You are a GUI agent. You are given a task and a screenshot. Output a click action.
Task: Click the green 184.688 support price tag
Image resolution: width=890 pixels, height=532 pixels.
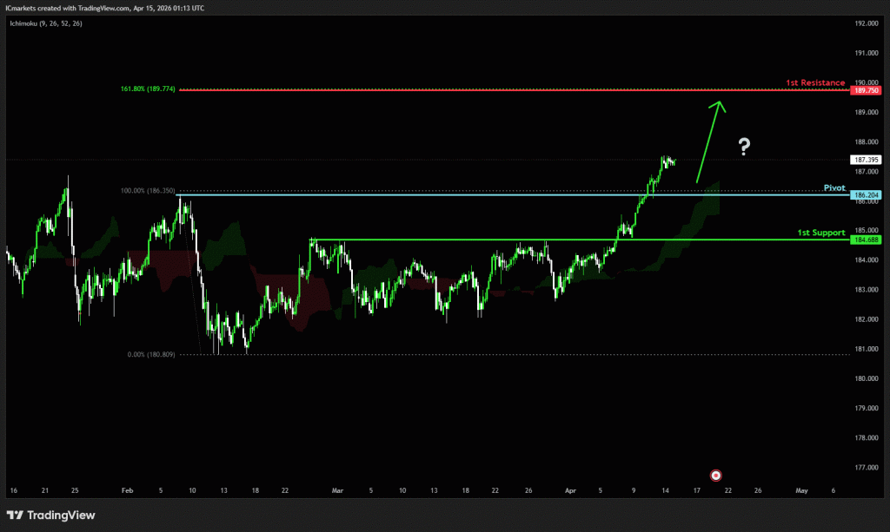[867, 240]
